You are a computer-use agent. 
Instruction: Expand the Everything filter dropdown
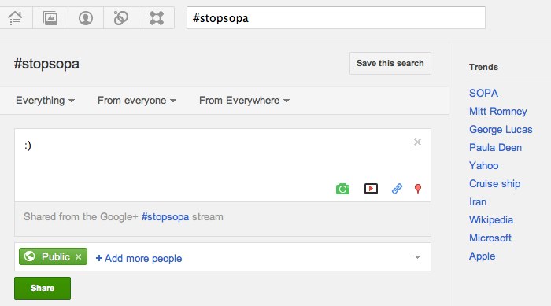[x=45, y=101]
